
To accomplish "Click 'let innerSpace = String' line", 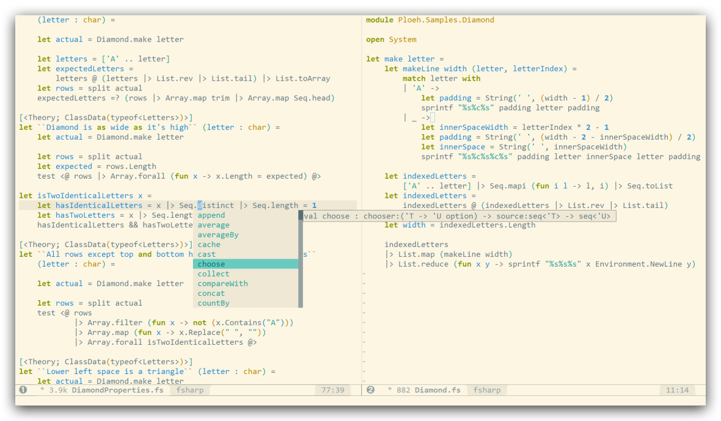I will click(524, 147).
